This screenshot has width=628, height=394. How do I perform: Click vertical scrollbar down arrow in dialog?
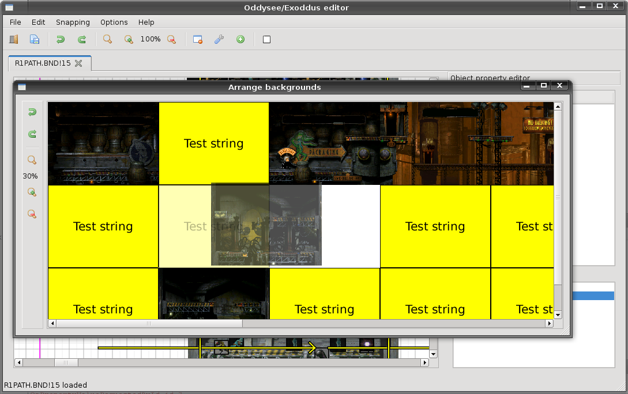pos(558,315)
